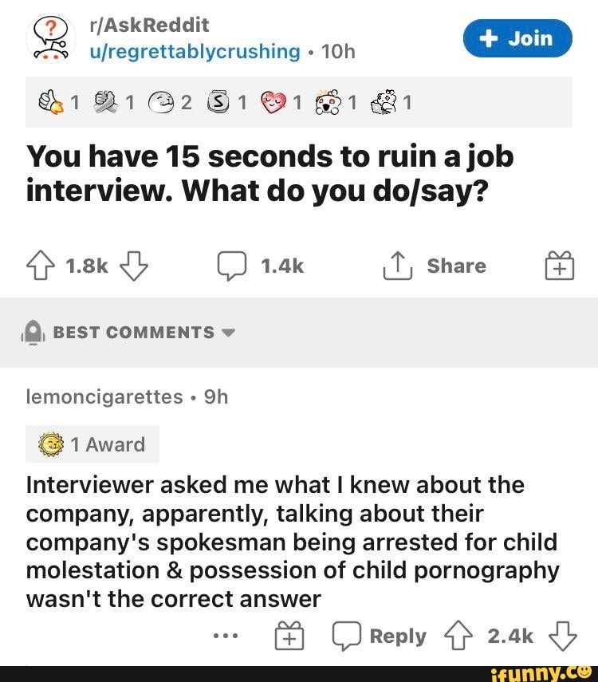Select the Silver award icon
Screen dimensions: 598x682
[218, 101]
